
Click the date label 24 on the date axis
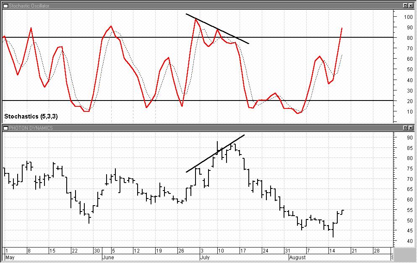(x=266, y=251)
